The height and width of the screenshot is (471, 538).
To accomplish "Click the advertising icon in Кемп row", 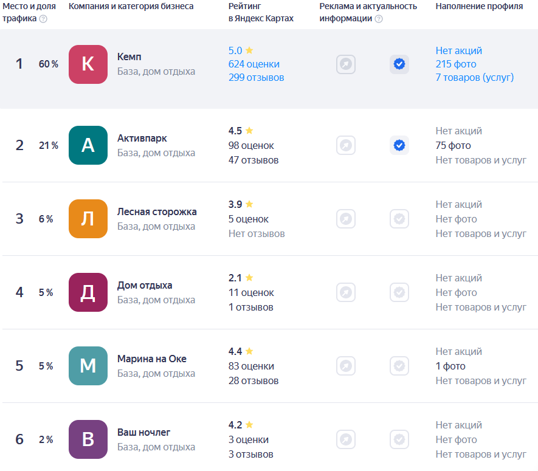I will [x=346, y=64].
